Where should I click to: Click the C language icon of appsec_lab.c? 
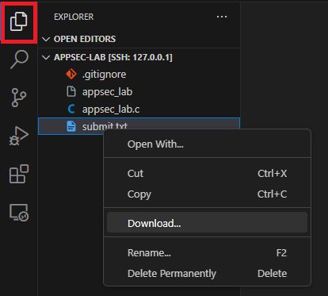coord(71,109)
